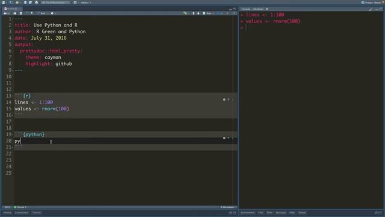The image size is (385, 217).
Task: Click the console input prompt line
Action: coord(312,28)
